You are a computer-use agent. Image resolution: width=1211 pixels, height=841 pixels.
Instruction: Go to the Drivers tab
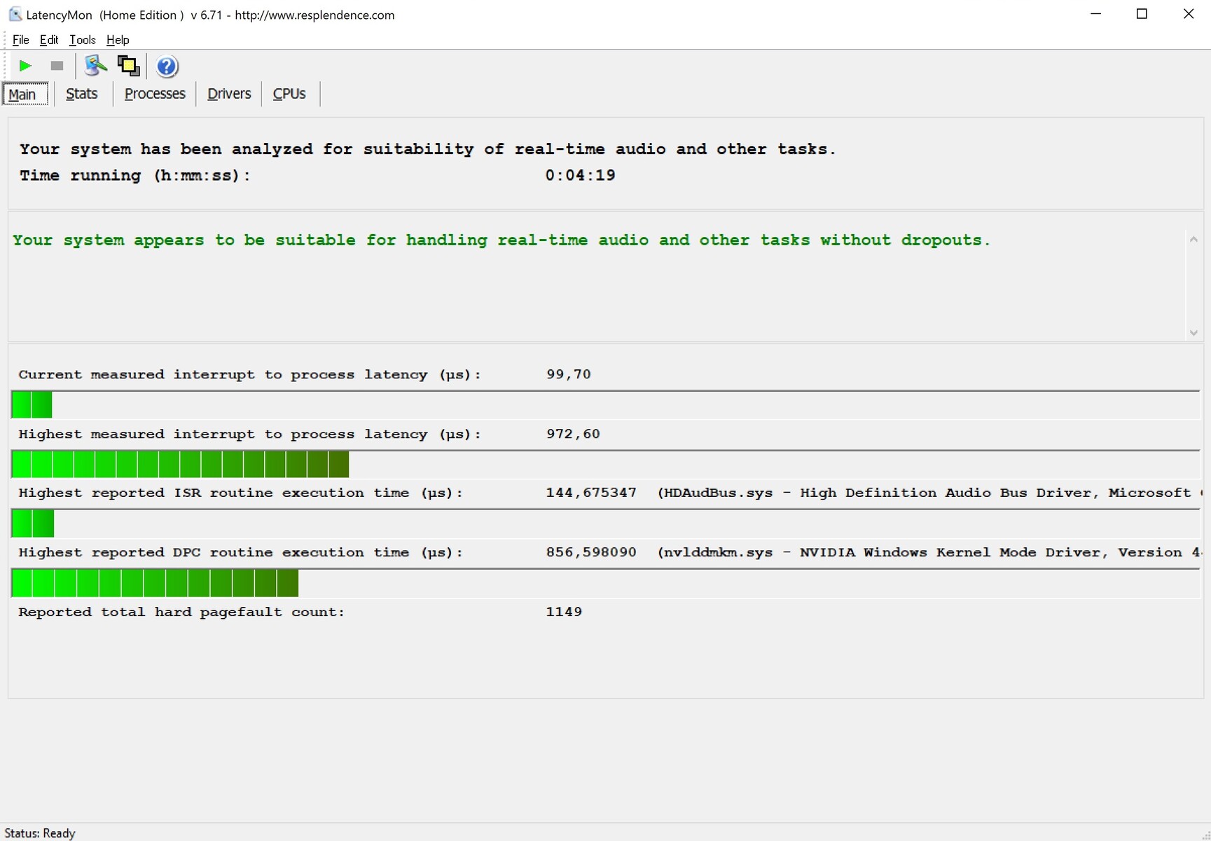coord(229,94)
